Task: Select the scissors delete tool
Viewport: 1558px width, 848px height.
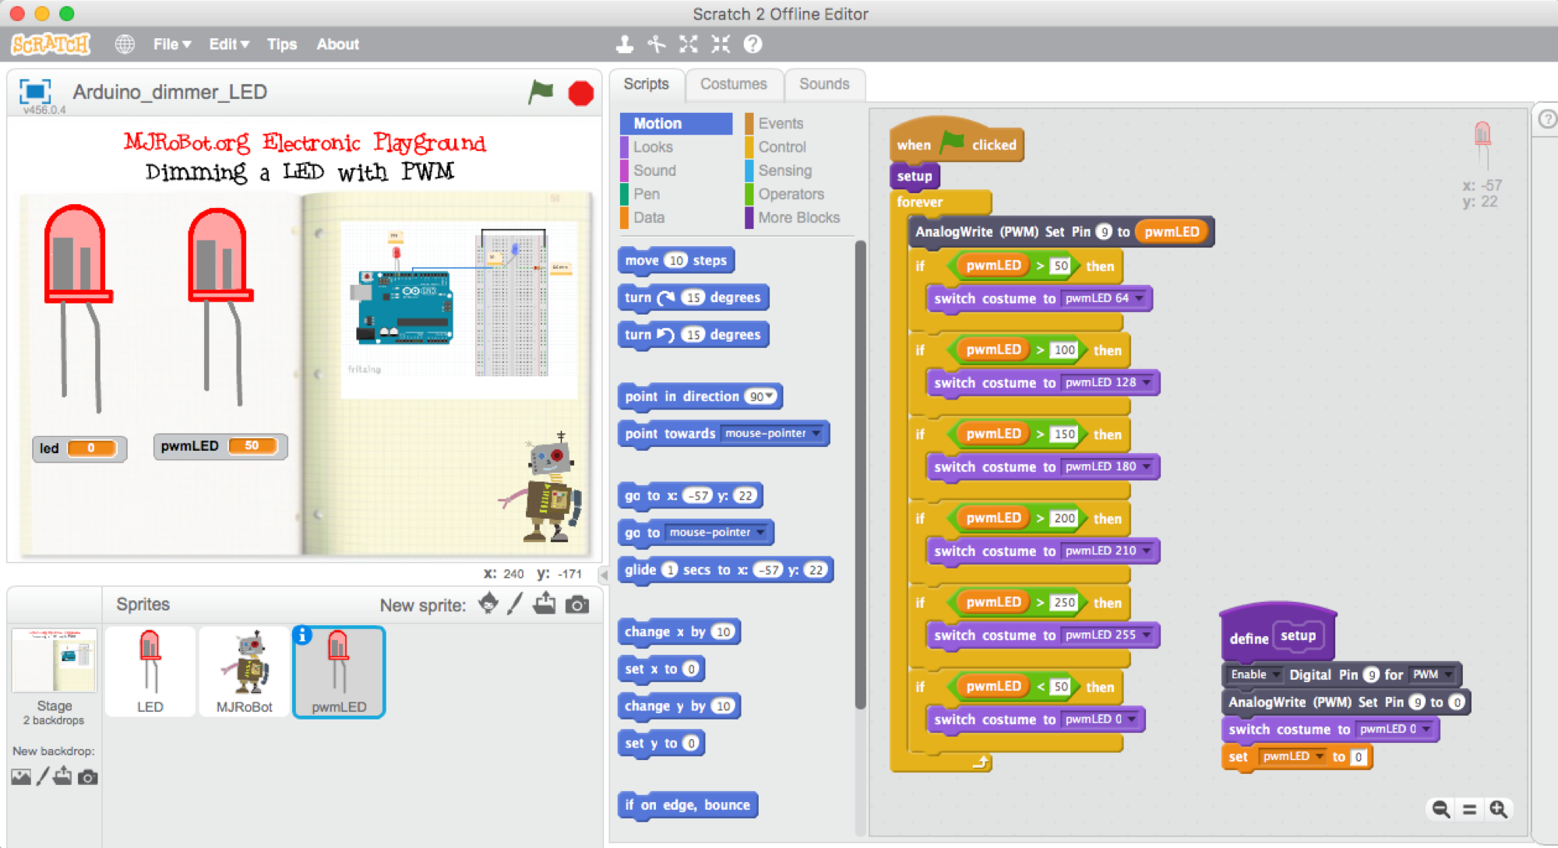Action: click(x=657, y=44)
